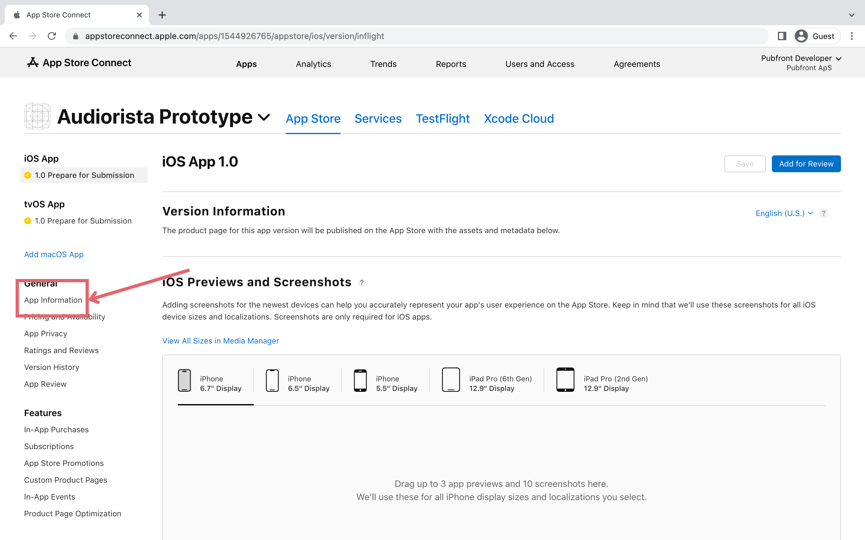Click the Audiorista Prototype app icon placeholder
Screen dimensions: 865x540
(37, 116)
